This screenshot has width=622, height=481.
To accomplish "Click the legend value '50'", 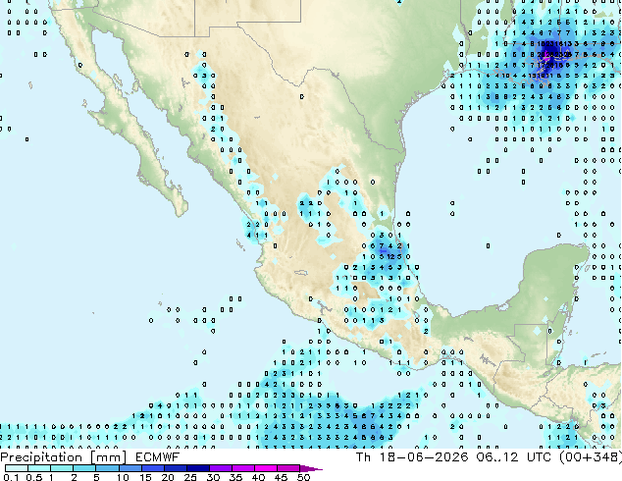I will [x=303, y=477].
